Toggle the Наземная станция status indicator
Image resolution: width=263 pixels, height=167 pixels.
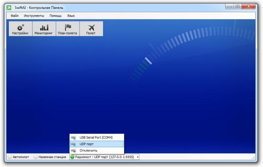point(36,157)
